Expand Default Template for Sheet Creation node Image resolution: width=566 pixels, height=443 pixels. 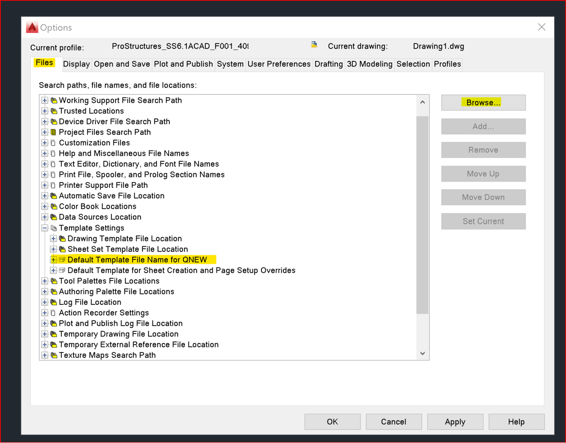(53, 270)
